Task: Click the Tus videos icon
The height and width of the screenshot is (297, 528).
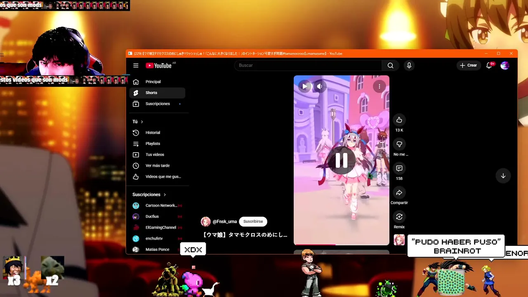Action: click(x=136, y=155)
